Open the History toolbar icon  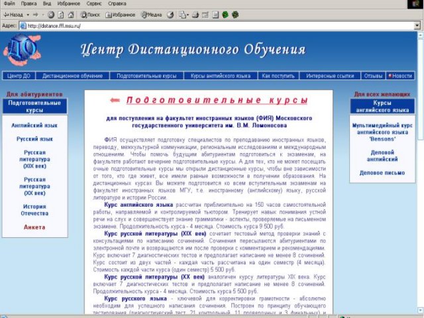[170, 15]
